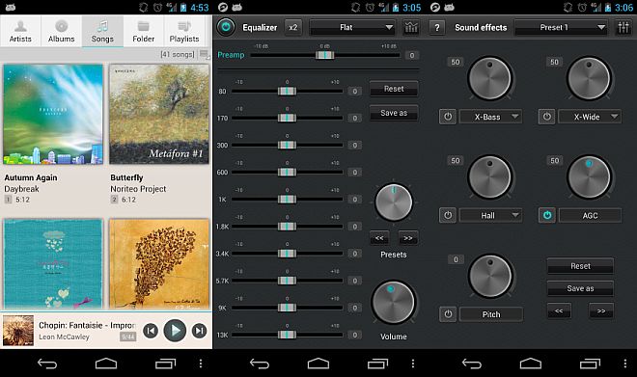Toggle the X-Bass power button

(x=448, y=117)
